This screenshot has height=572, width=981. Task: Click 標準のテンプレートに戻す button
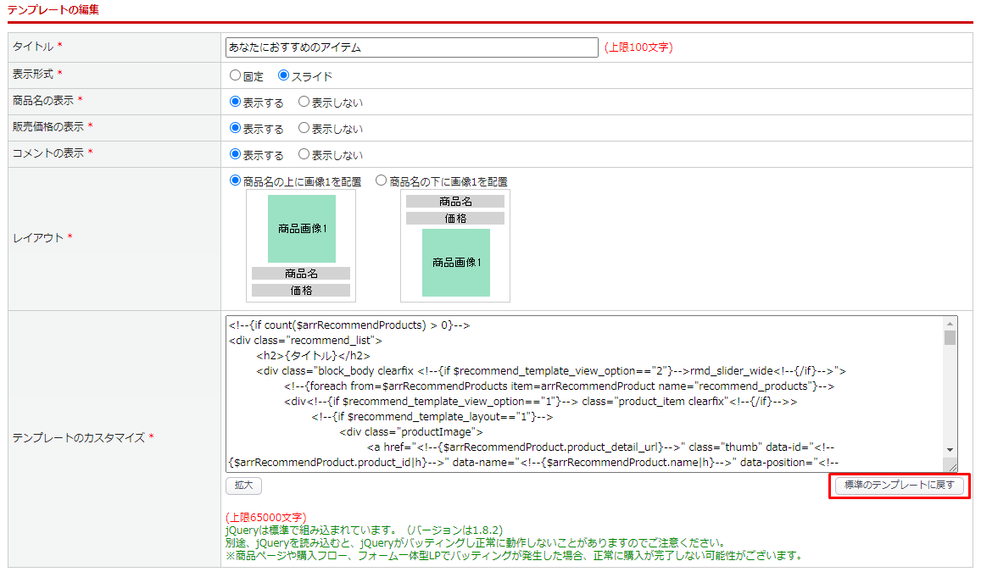tap(900, 486)
